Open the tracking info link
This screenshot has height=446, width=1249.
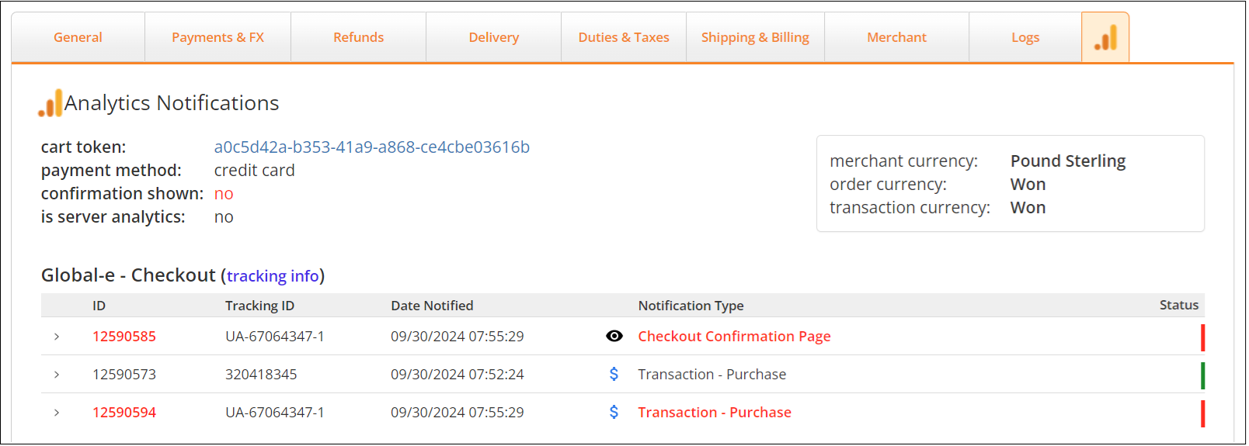pos(273,276)
